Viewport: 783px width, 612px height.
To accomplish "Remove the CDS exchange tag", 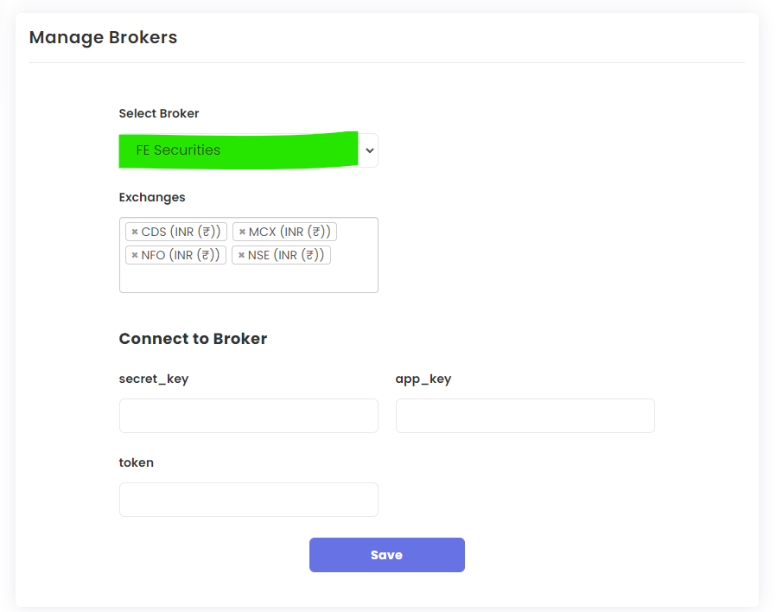I will [x=134, y=232].
